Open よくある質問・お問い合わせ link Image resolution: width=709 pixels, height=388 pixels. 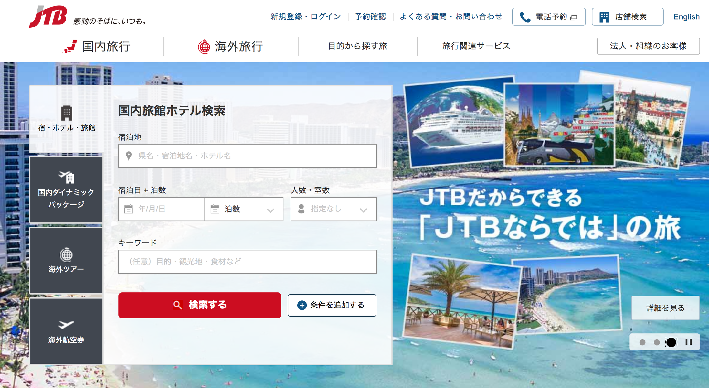click(451, 16)
